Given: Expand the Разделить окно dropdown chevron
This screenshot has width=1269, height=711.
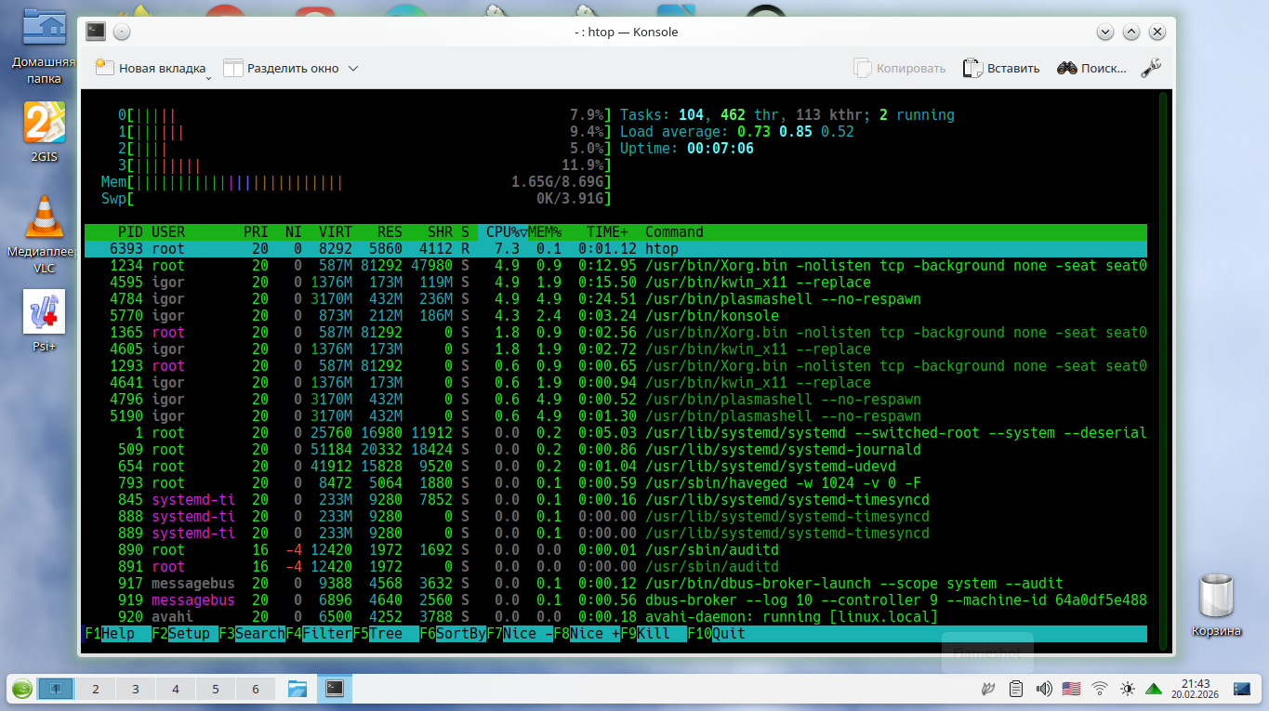Looking at the screenshot, I should 353,68.
